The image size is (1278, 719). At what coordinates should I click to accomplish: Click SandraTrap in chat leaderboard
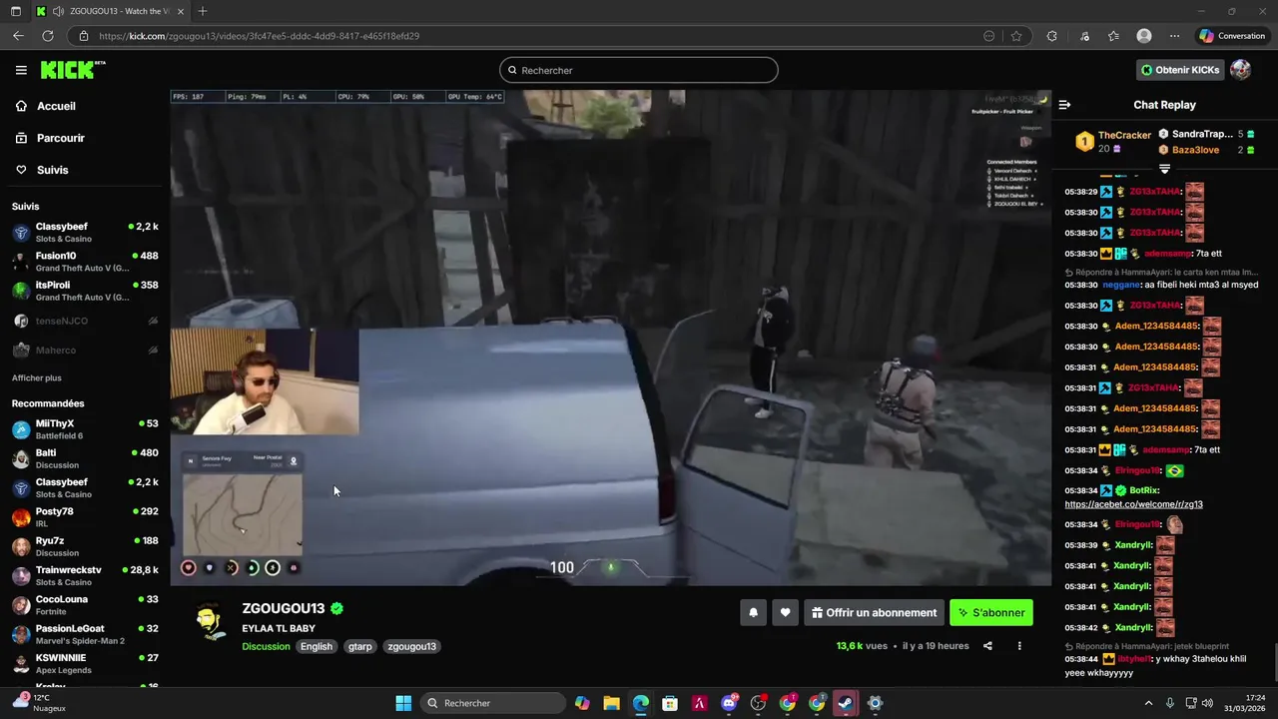1202,134
